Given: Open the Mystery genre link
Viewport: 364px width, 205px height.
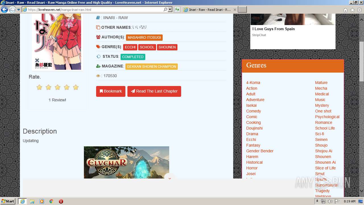Looking at the screenshot, I should [322, 106].
